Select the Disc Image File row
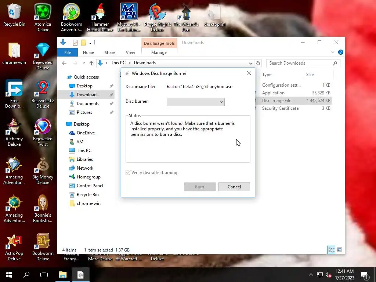376x282 pixels. point(294,101)
